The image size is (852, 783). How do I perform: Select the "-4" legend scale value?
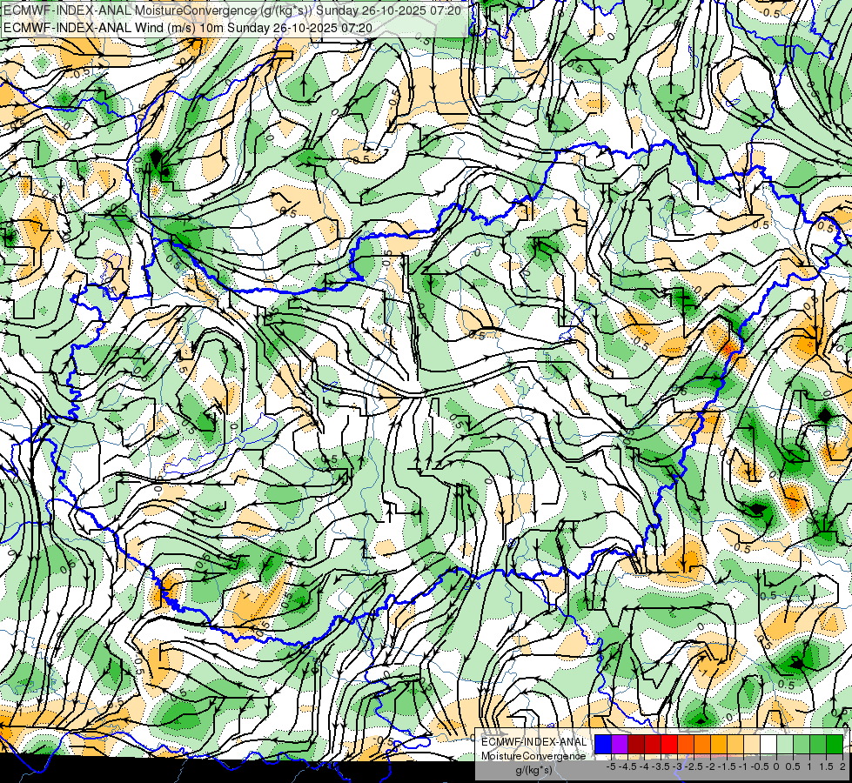click(x=644, y=766)
